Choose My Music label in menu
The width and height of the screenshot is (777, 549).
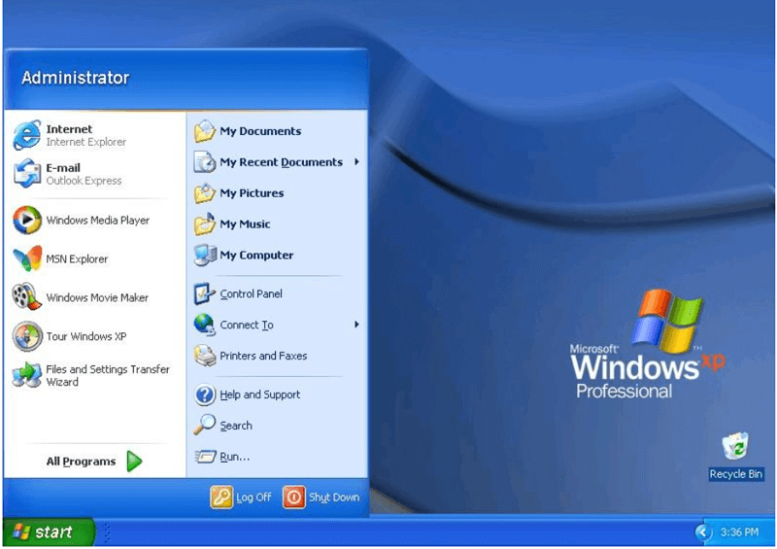coord(246,224)
